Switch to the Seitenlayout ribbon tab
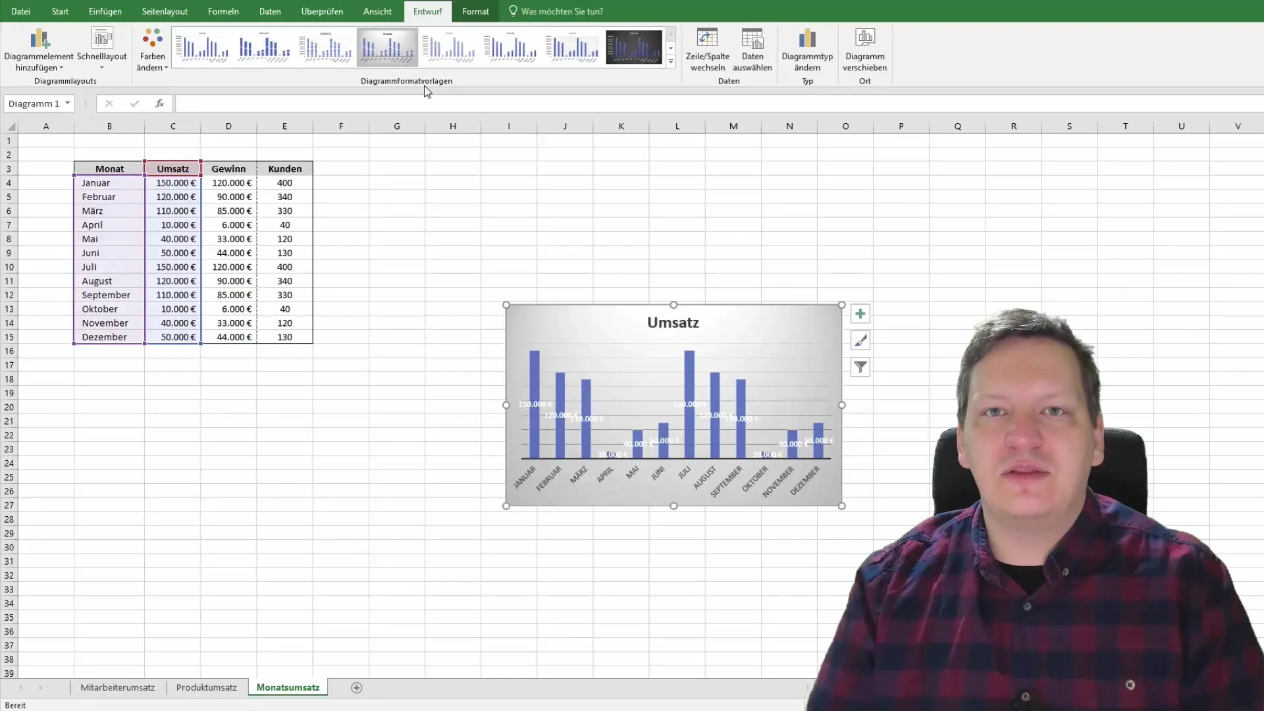 pos(165,11)
